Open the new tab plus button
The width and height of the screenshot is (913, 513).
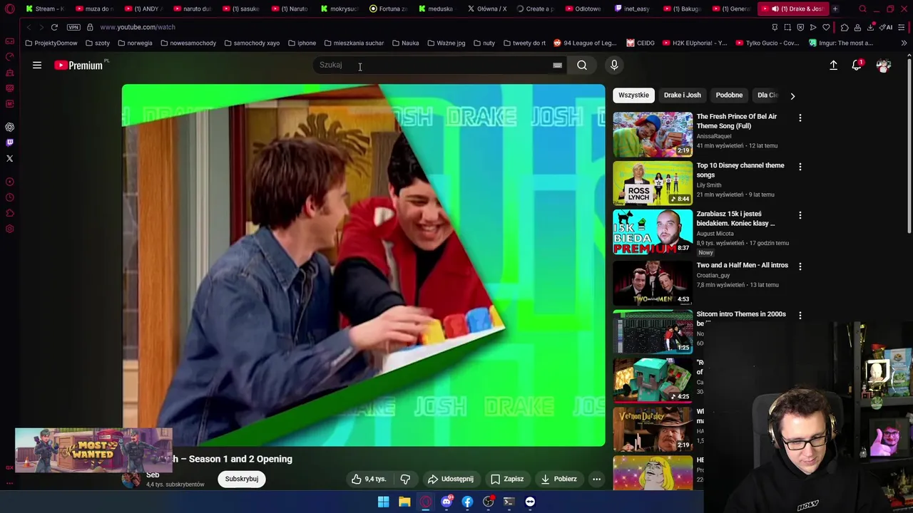click(x=835, y=9)
